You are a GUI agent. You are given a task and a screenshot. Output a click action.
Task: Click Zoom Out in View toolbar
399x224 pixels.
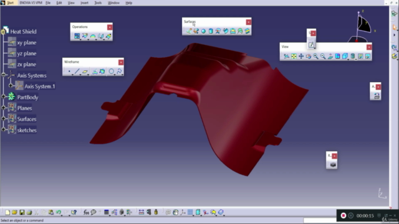pos(323,56)
